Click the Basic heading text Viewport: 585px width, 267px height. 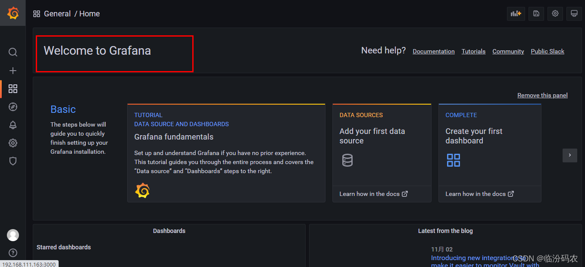63,109
